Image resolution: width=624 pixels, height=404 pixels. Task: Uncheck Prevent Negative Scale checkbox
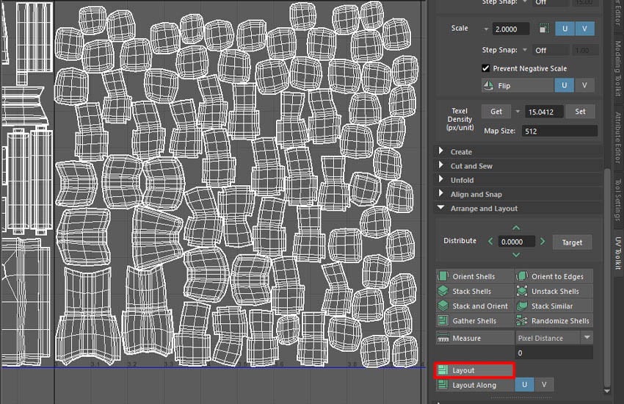(485, 68)
